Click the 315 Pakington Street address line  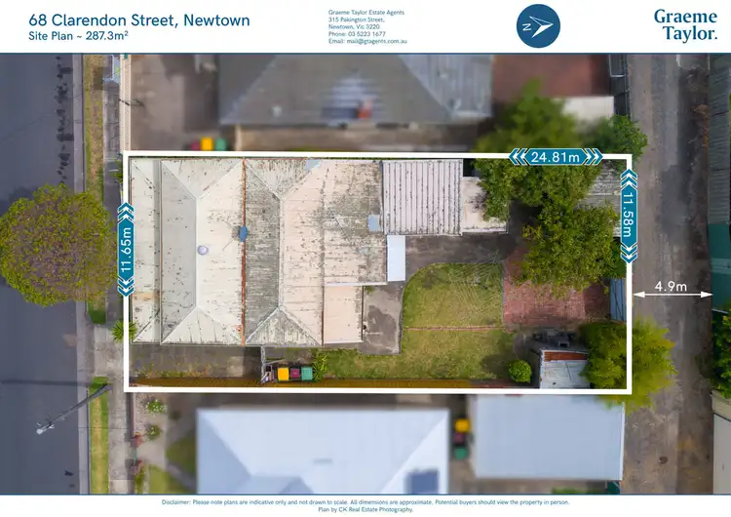pos(361,19)
